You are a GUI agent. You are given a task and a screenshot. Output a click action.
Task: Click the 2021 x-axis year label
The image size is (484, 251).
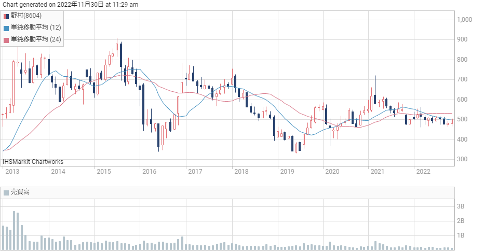click(x=377, y=172)
